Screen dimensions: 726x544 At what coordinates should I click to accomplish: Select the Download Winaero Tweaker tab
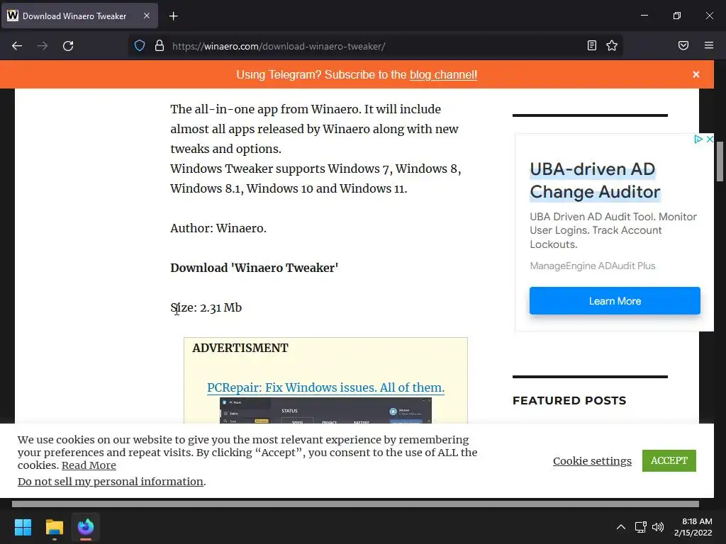tap(79, 16)
